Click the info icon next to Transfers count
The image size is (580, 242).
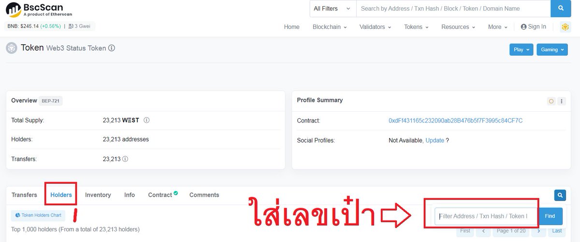coord(125,159)
